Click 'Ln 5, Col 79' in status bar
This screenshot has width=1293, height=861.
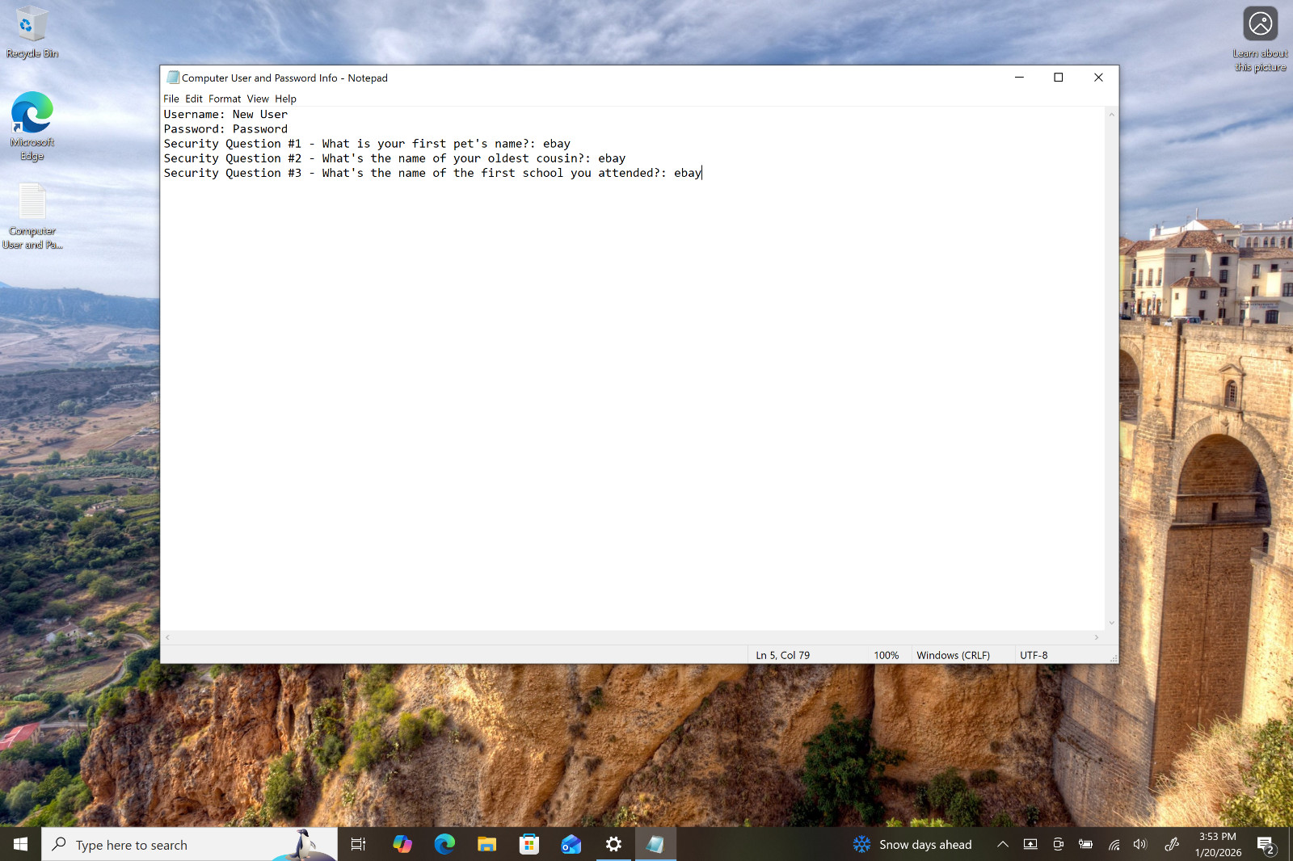782,655
